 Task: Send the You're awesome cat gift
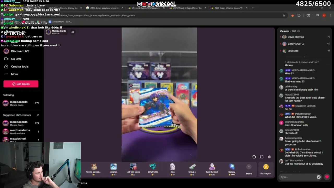(x=93, y=169)
